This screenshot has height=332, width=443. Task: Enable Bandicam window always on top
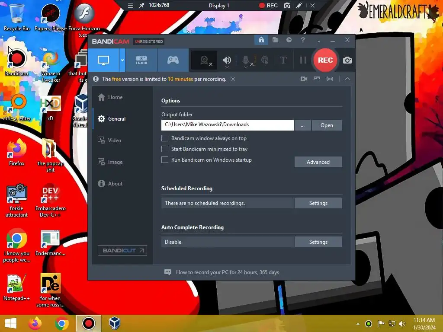click(165, 138)
